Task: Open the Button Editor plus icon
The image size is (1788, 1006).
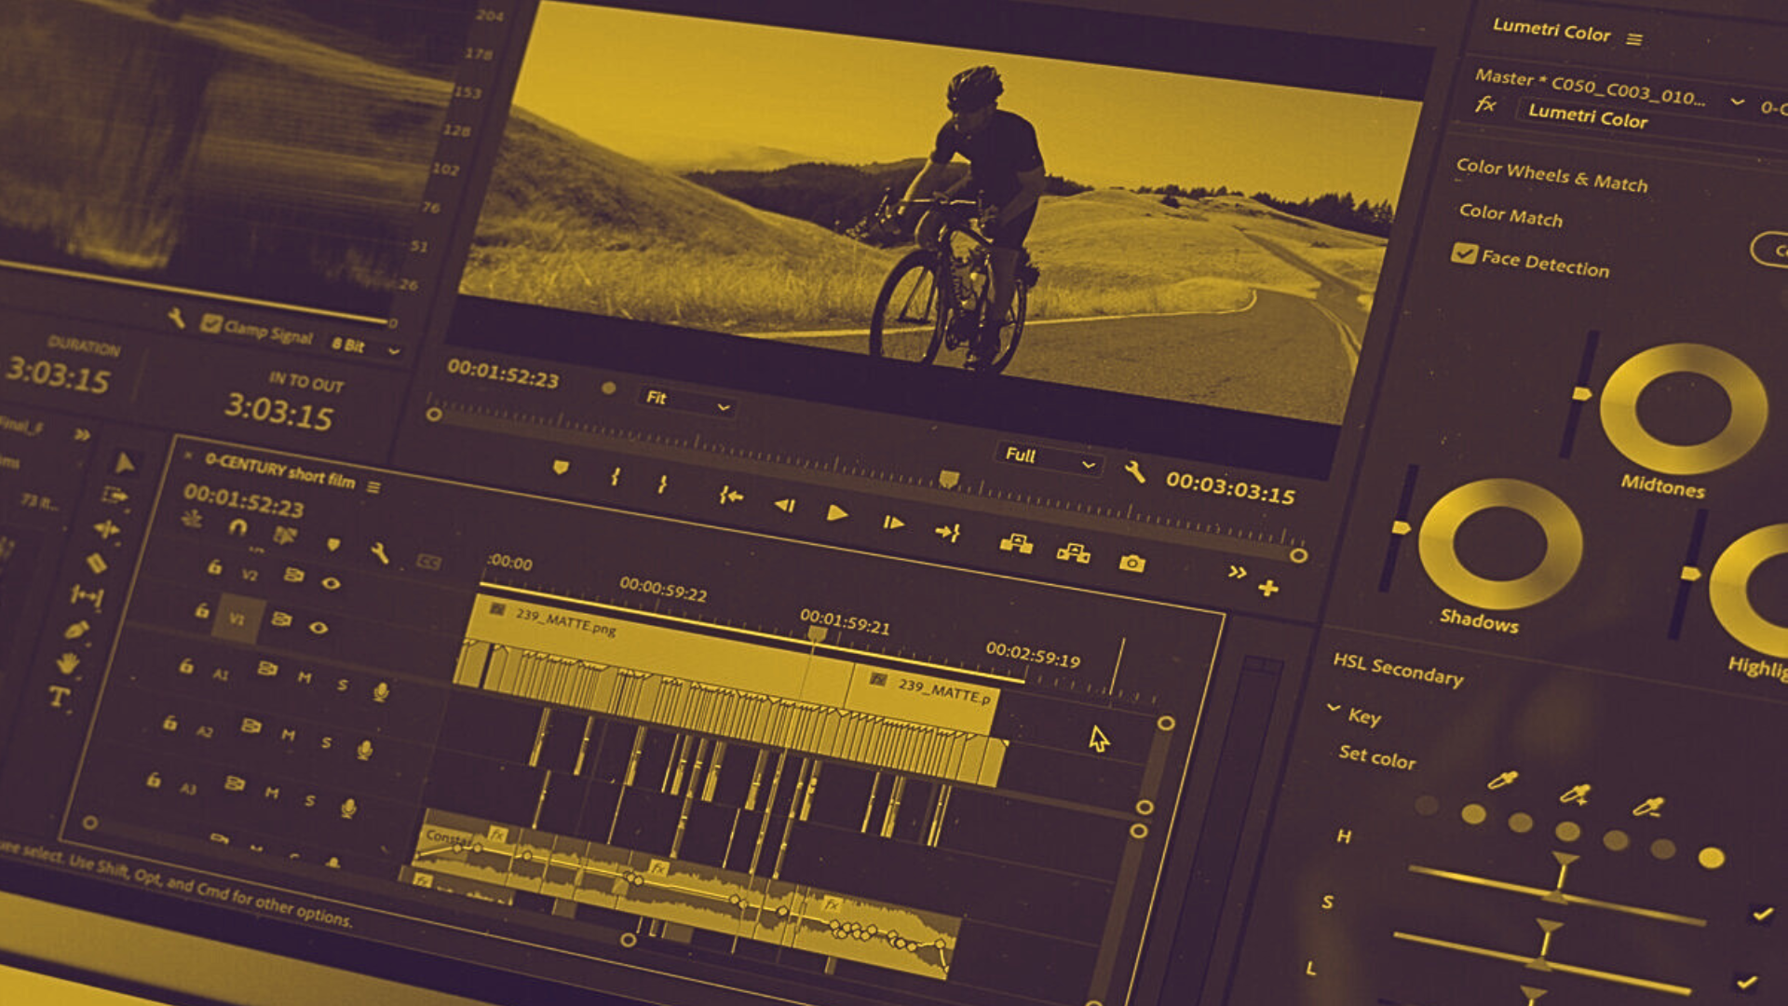Action: tap(1268, 588)
